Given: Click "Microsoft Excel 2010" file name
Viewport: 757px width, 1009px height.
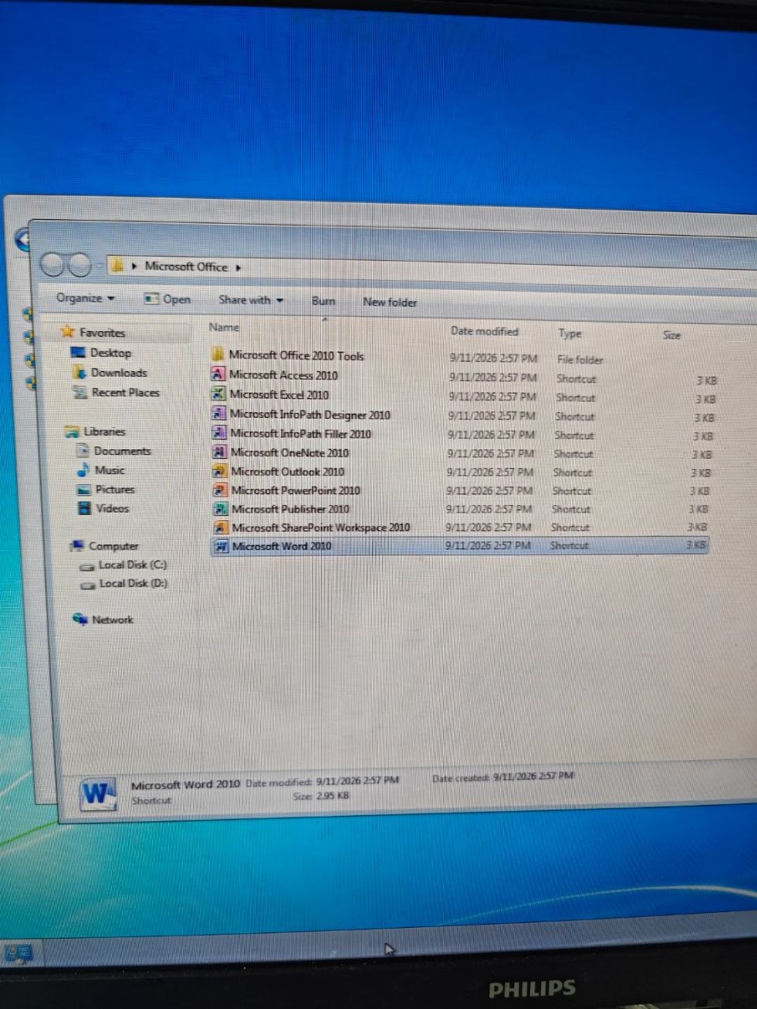Looking at the screenshot, I should (x=279, y=395).
